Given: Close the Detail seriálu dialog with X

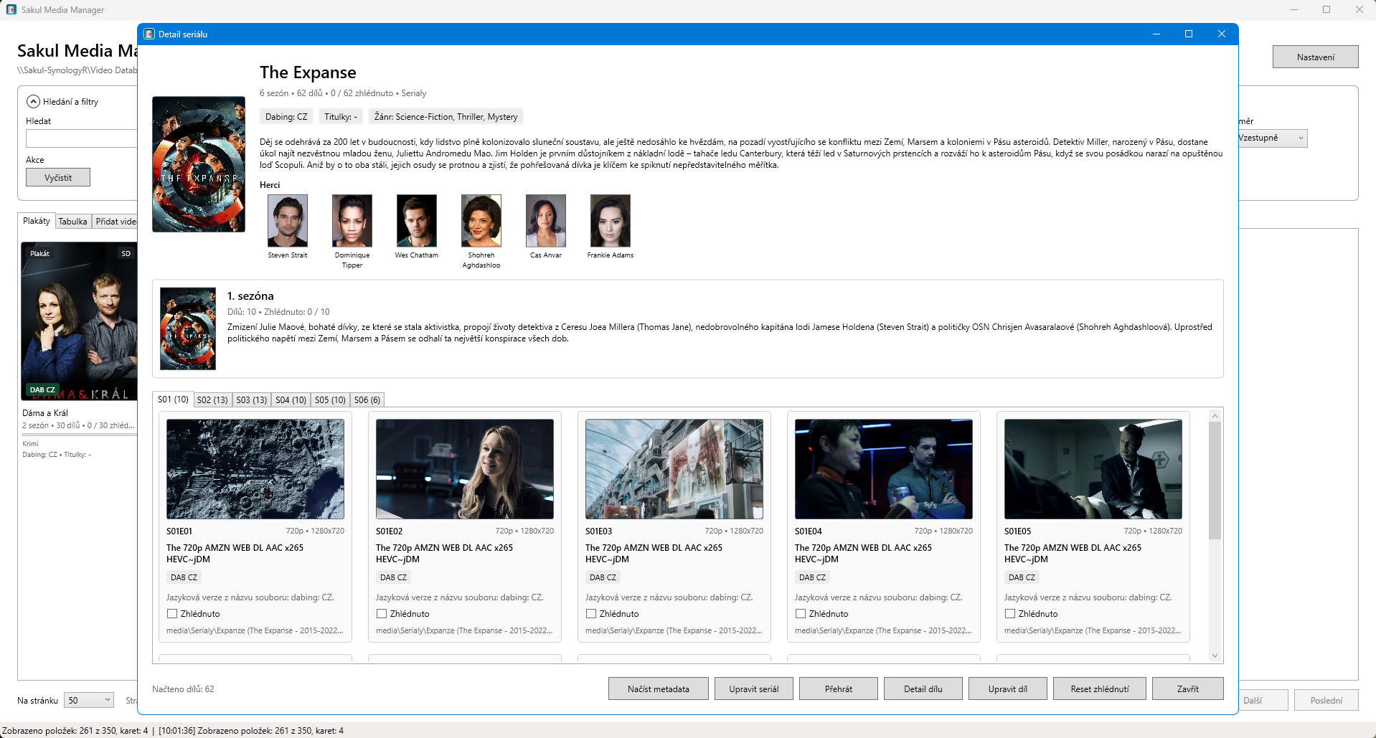Looking at the screenshot, I should tap(1222, 34).
